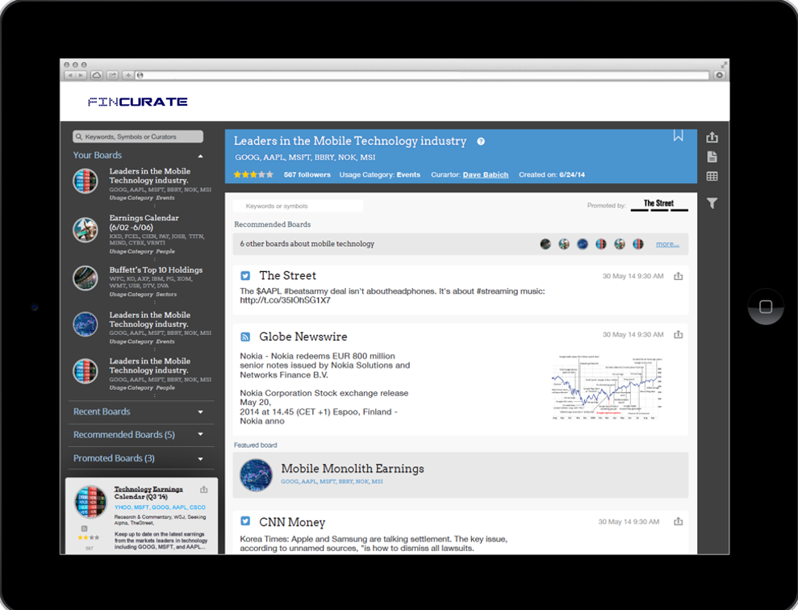Click the 567 followers text

(307, 174)
